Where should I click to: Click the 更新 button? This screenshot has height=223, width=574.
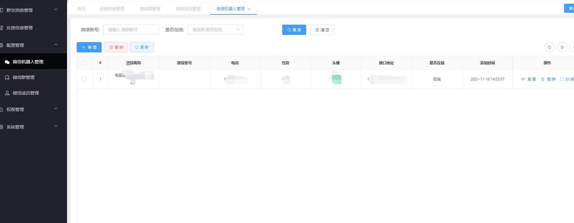tap(142, 47)
